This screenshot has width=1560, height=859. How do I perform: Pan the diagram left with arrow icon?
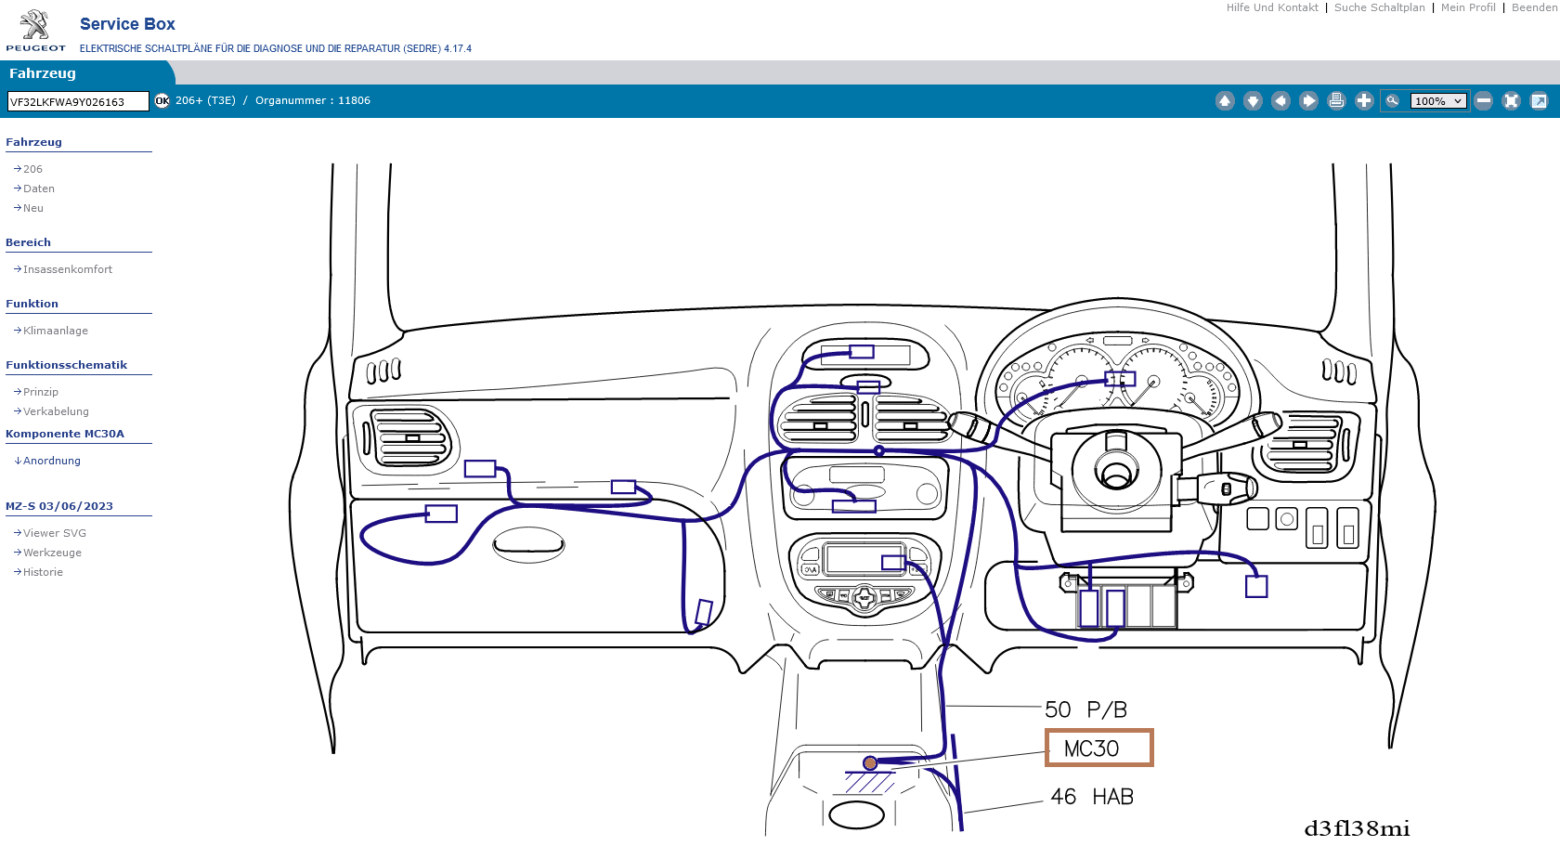1280,101
